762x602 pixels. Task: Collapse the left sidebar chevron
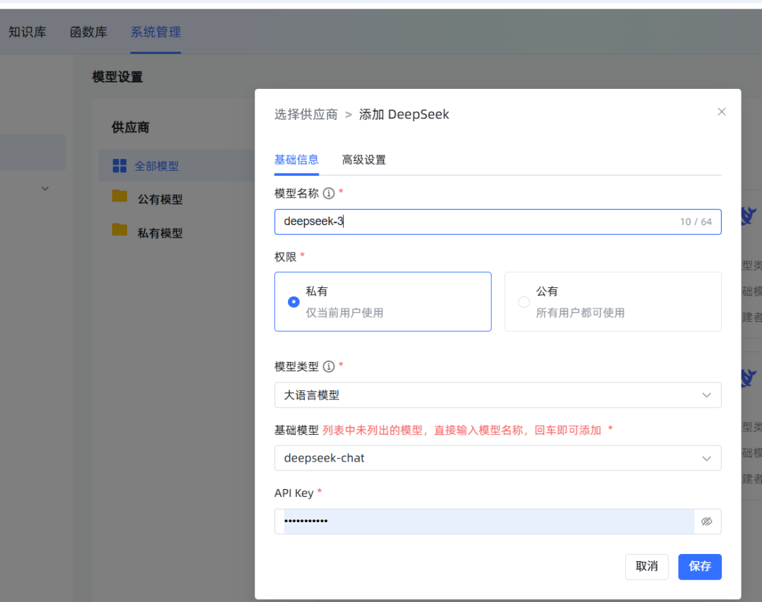click(x=44, y=188)
